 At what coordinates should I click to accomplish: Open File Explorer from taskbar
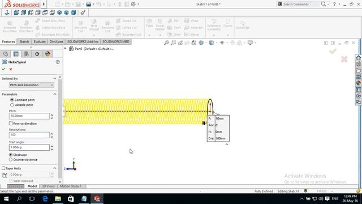pyautogui.click(x=58, y=199)
